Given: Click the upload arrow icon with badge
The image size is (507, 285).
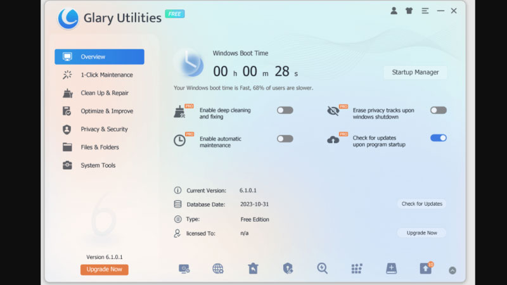Looking at the screenshot, I should 426,269.
